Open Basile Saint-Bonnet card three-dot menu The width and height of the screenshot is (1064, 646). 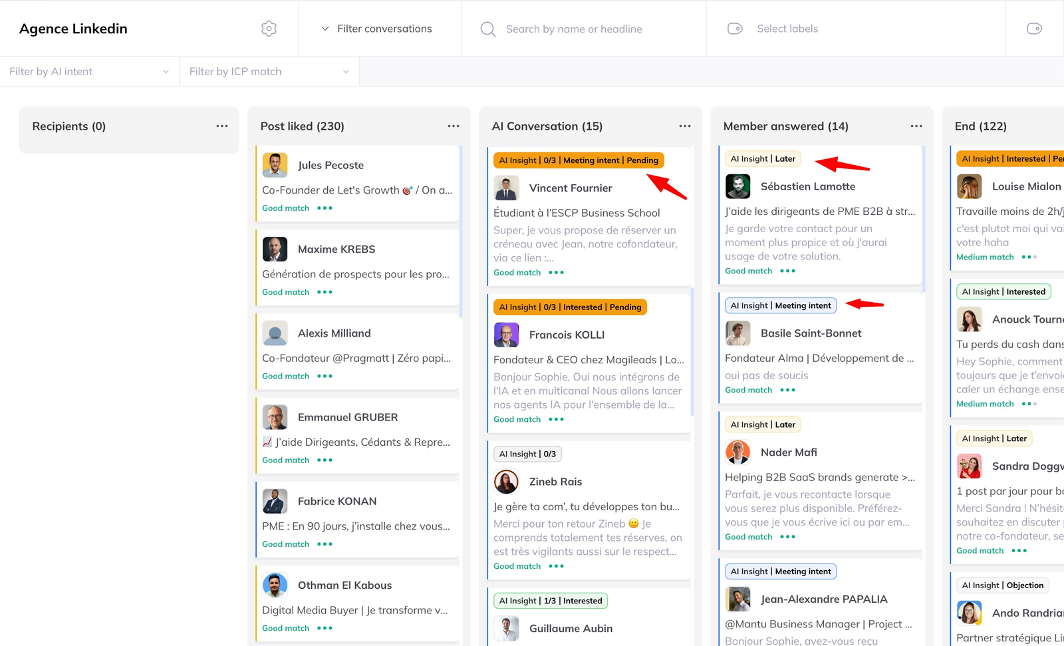[787, 390]
